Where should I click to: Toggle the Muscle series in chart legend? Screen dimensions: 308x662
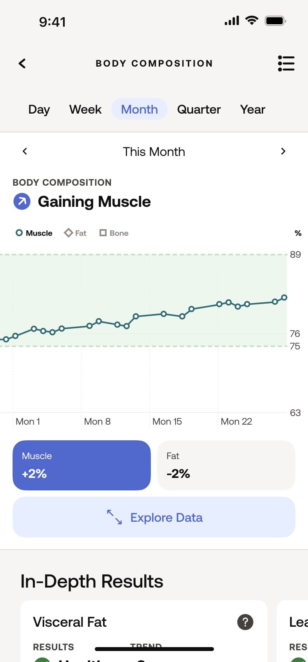pyautogui.click(x=34, y=233)
